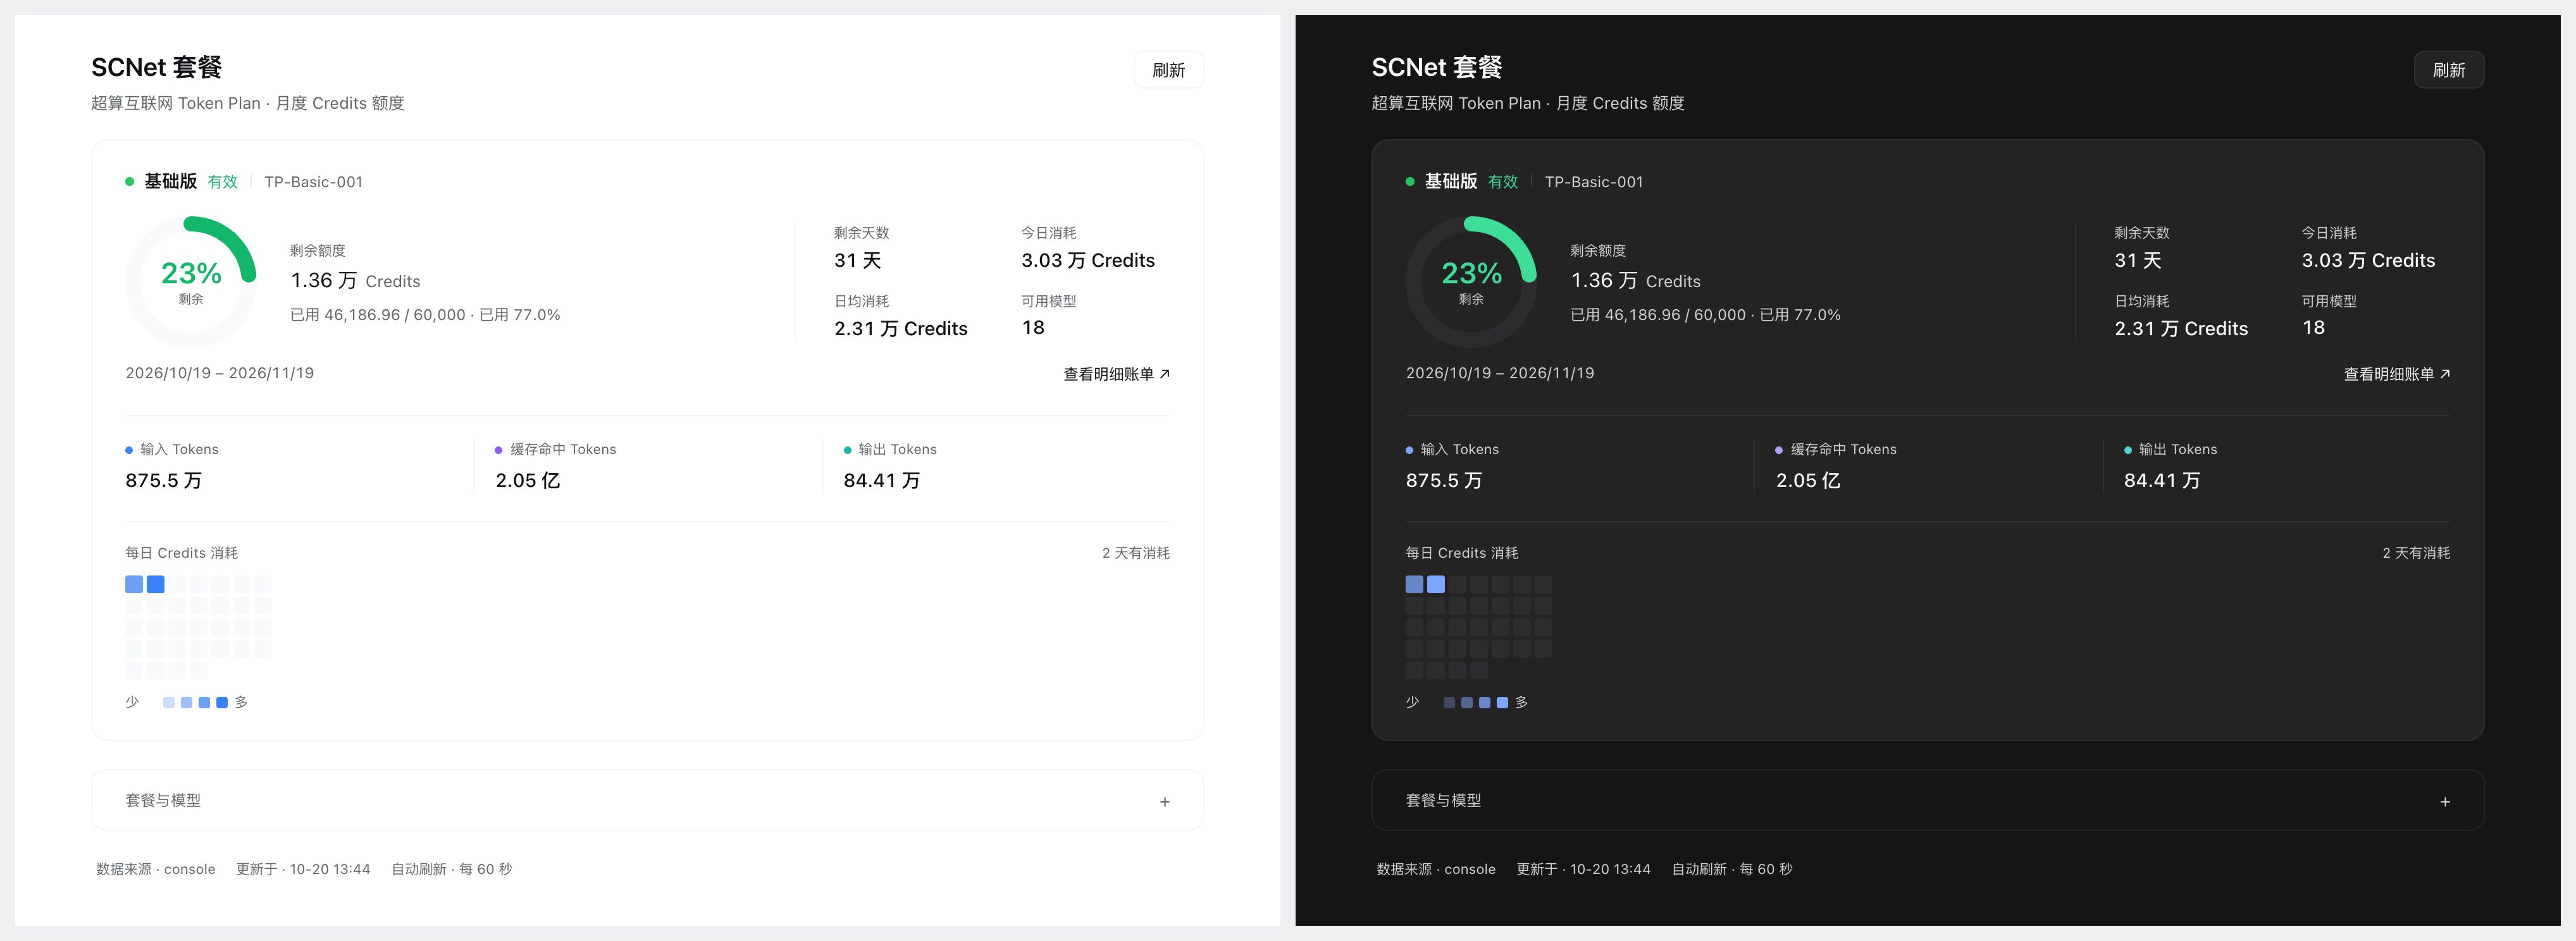Image resolution: width=2576 pixels, height=941 pixels.
Task: Click 84.41 万 output tokens in light panel
Action: click(x=882, y=481)
